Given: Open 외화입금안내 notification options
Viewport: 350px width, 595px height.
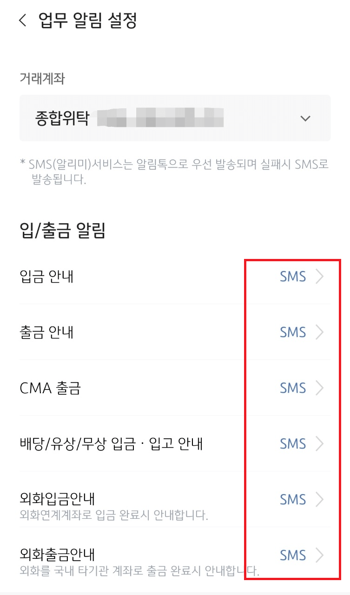Looking at the screenshot, I should click(293, 499).
